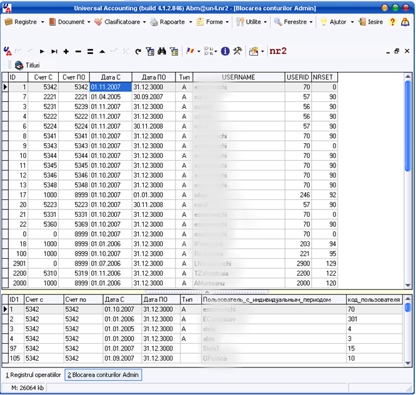Image resolution: width=416 pixels, height=395 pixels.
Task: Minimize the inner document window
Action: (x=388, y=51)
